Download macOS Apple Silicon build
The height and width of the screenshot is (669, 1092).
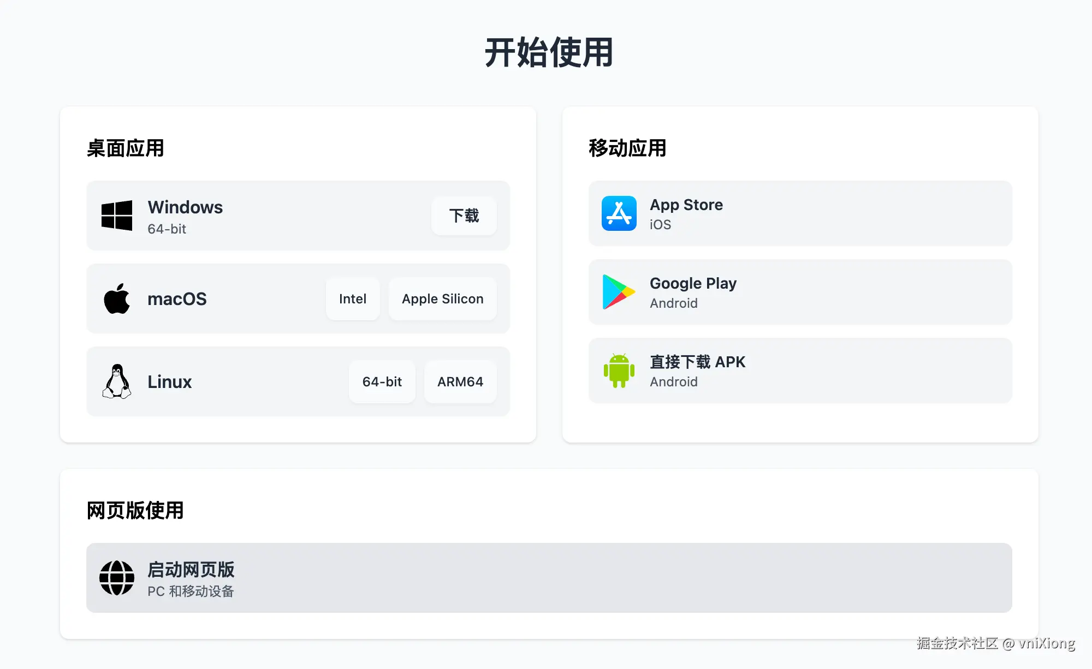coord(442,299)
